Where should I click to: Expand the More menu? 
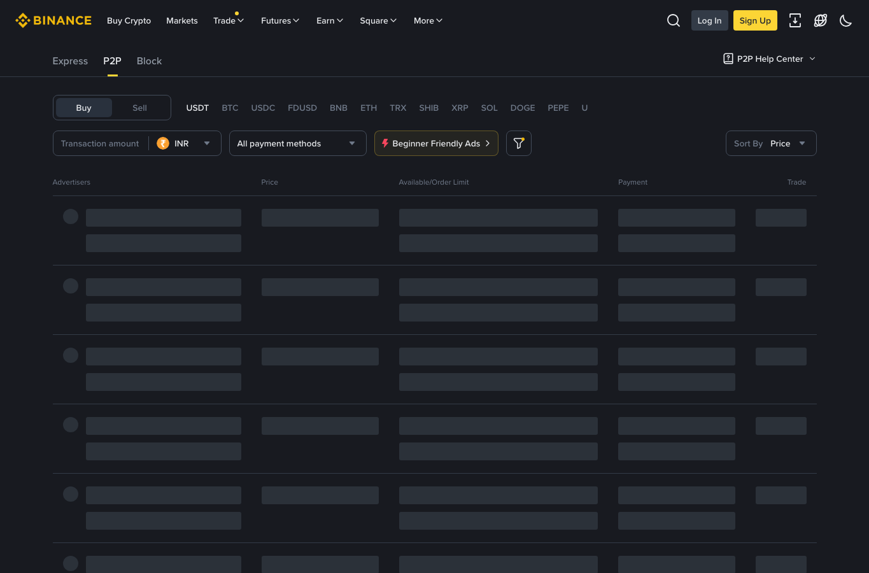coord(428,20)
